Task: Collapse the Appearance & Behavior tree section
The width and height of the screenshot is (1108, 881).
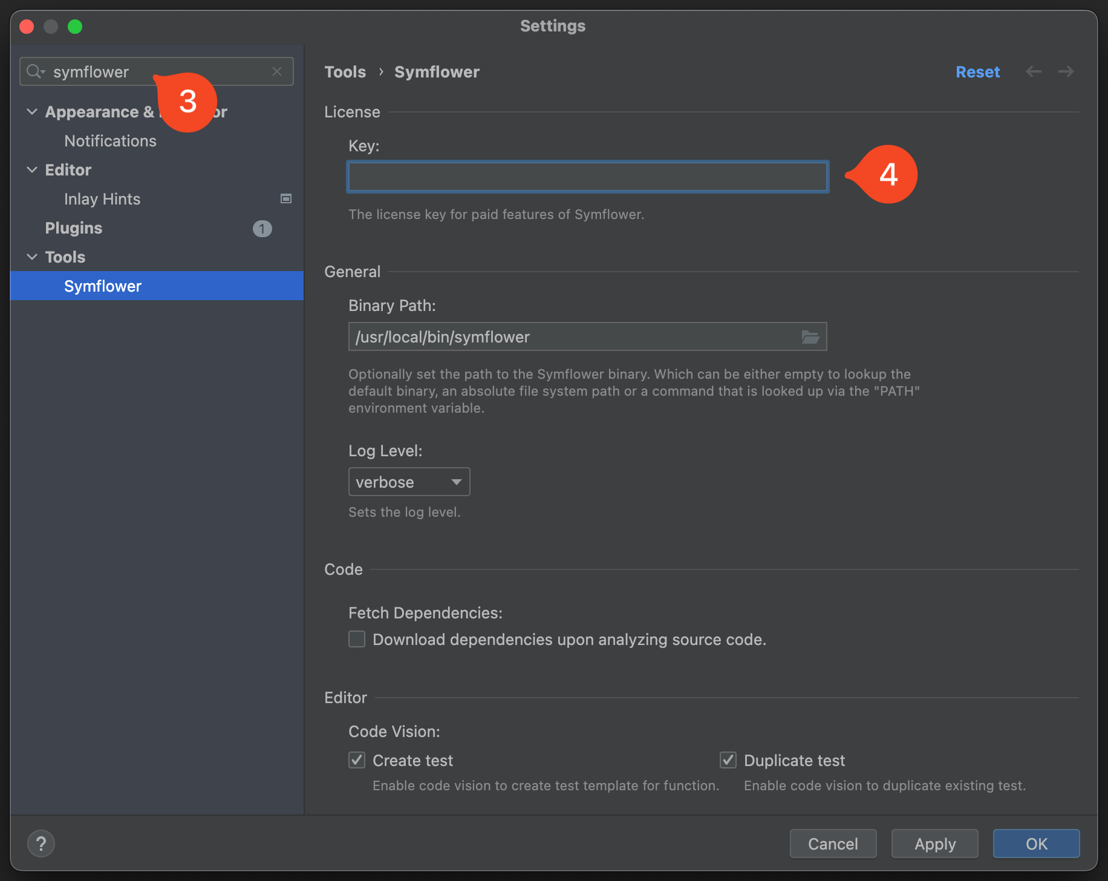Action: [32, 111]
